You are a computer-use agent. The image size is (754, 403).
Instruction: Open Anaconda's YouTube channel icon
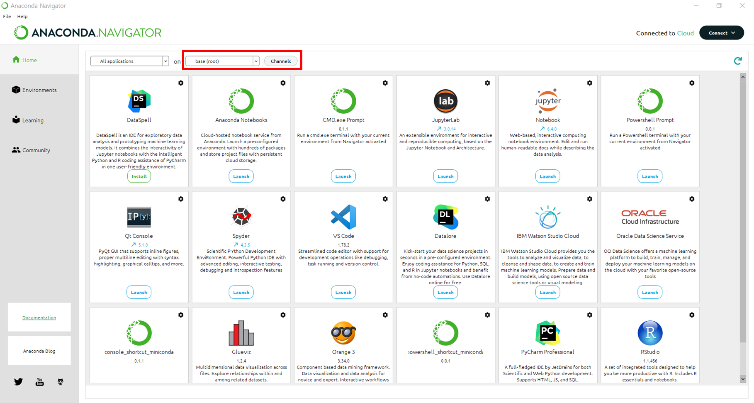click(39, 381)
